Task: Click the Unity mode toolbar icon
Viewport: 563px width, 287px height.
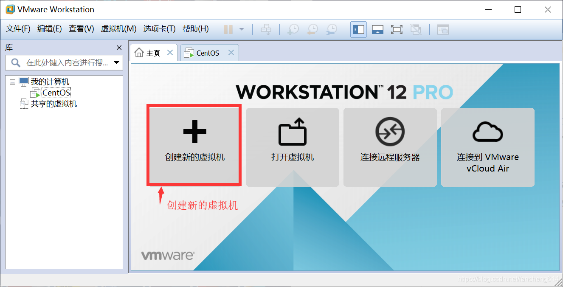Action: coord(416,29)
